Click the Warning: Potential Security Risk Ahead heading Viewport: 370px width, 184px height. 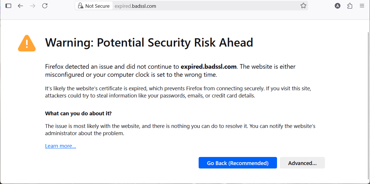pyautogui.click(x=149, y=43)
